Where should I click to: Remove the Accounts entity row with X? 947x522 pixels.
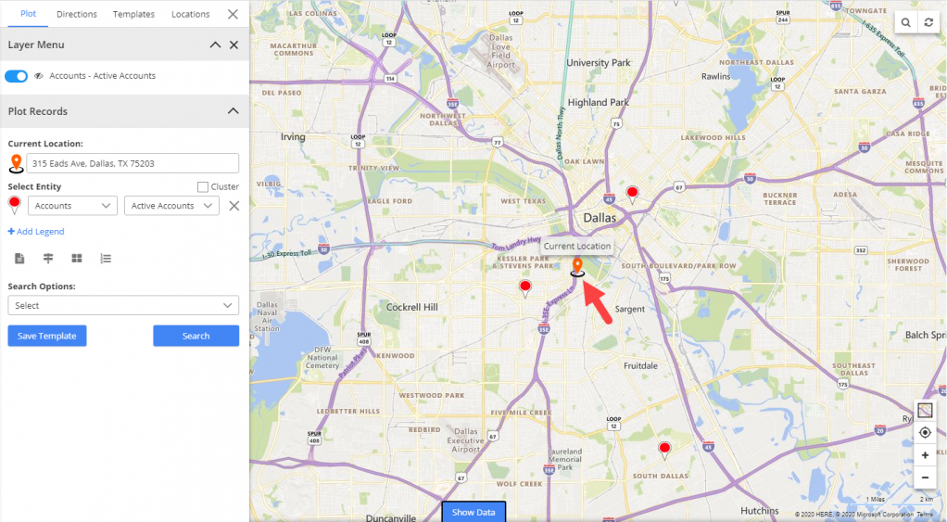point(234,206)
